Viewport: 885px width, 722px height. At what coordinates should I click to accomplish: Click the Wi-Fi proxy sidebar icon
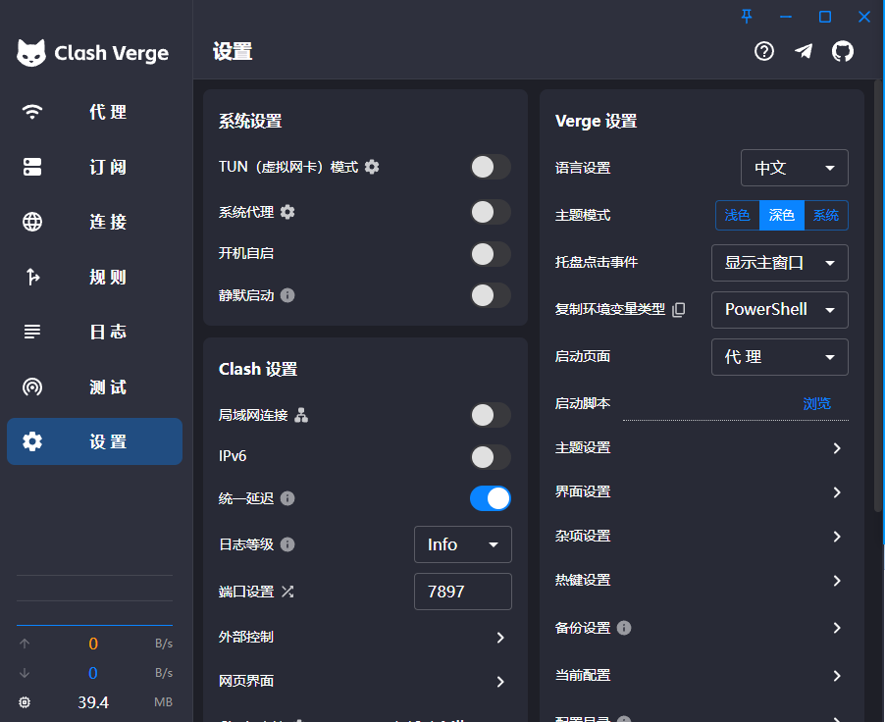point(32,111)
